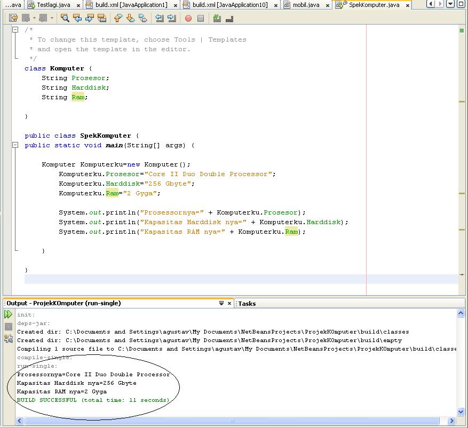Click the Comment lines toolbar icon
Image resolution: width=468 pixels, height=428 pixels.
pos(217,18)
